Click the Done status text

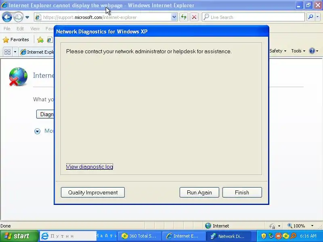tap(6, 226)
